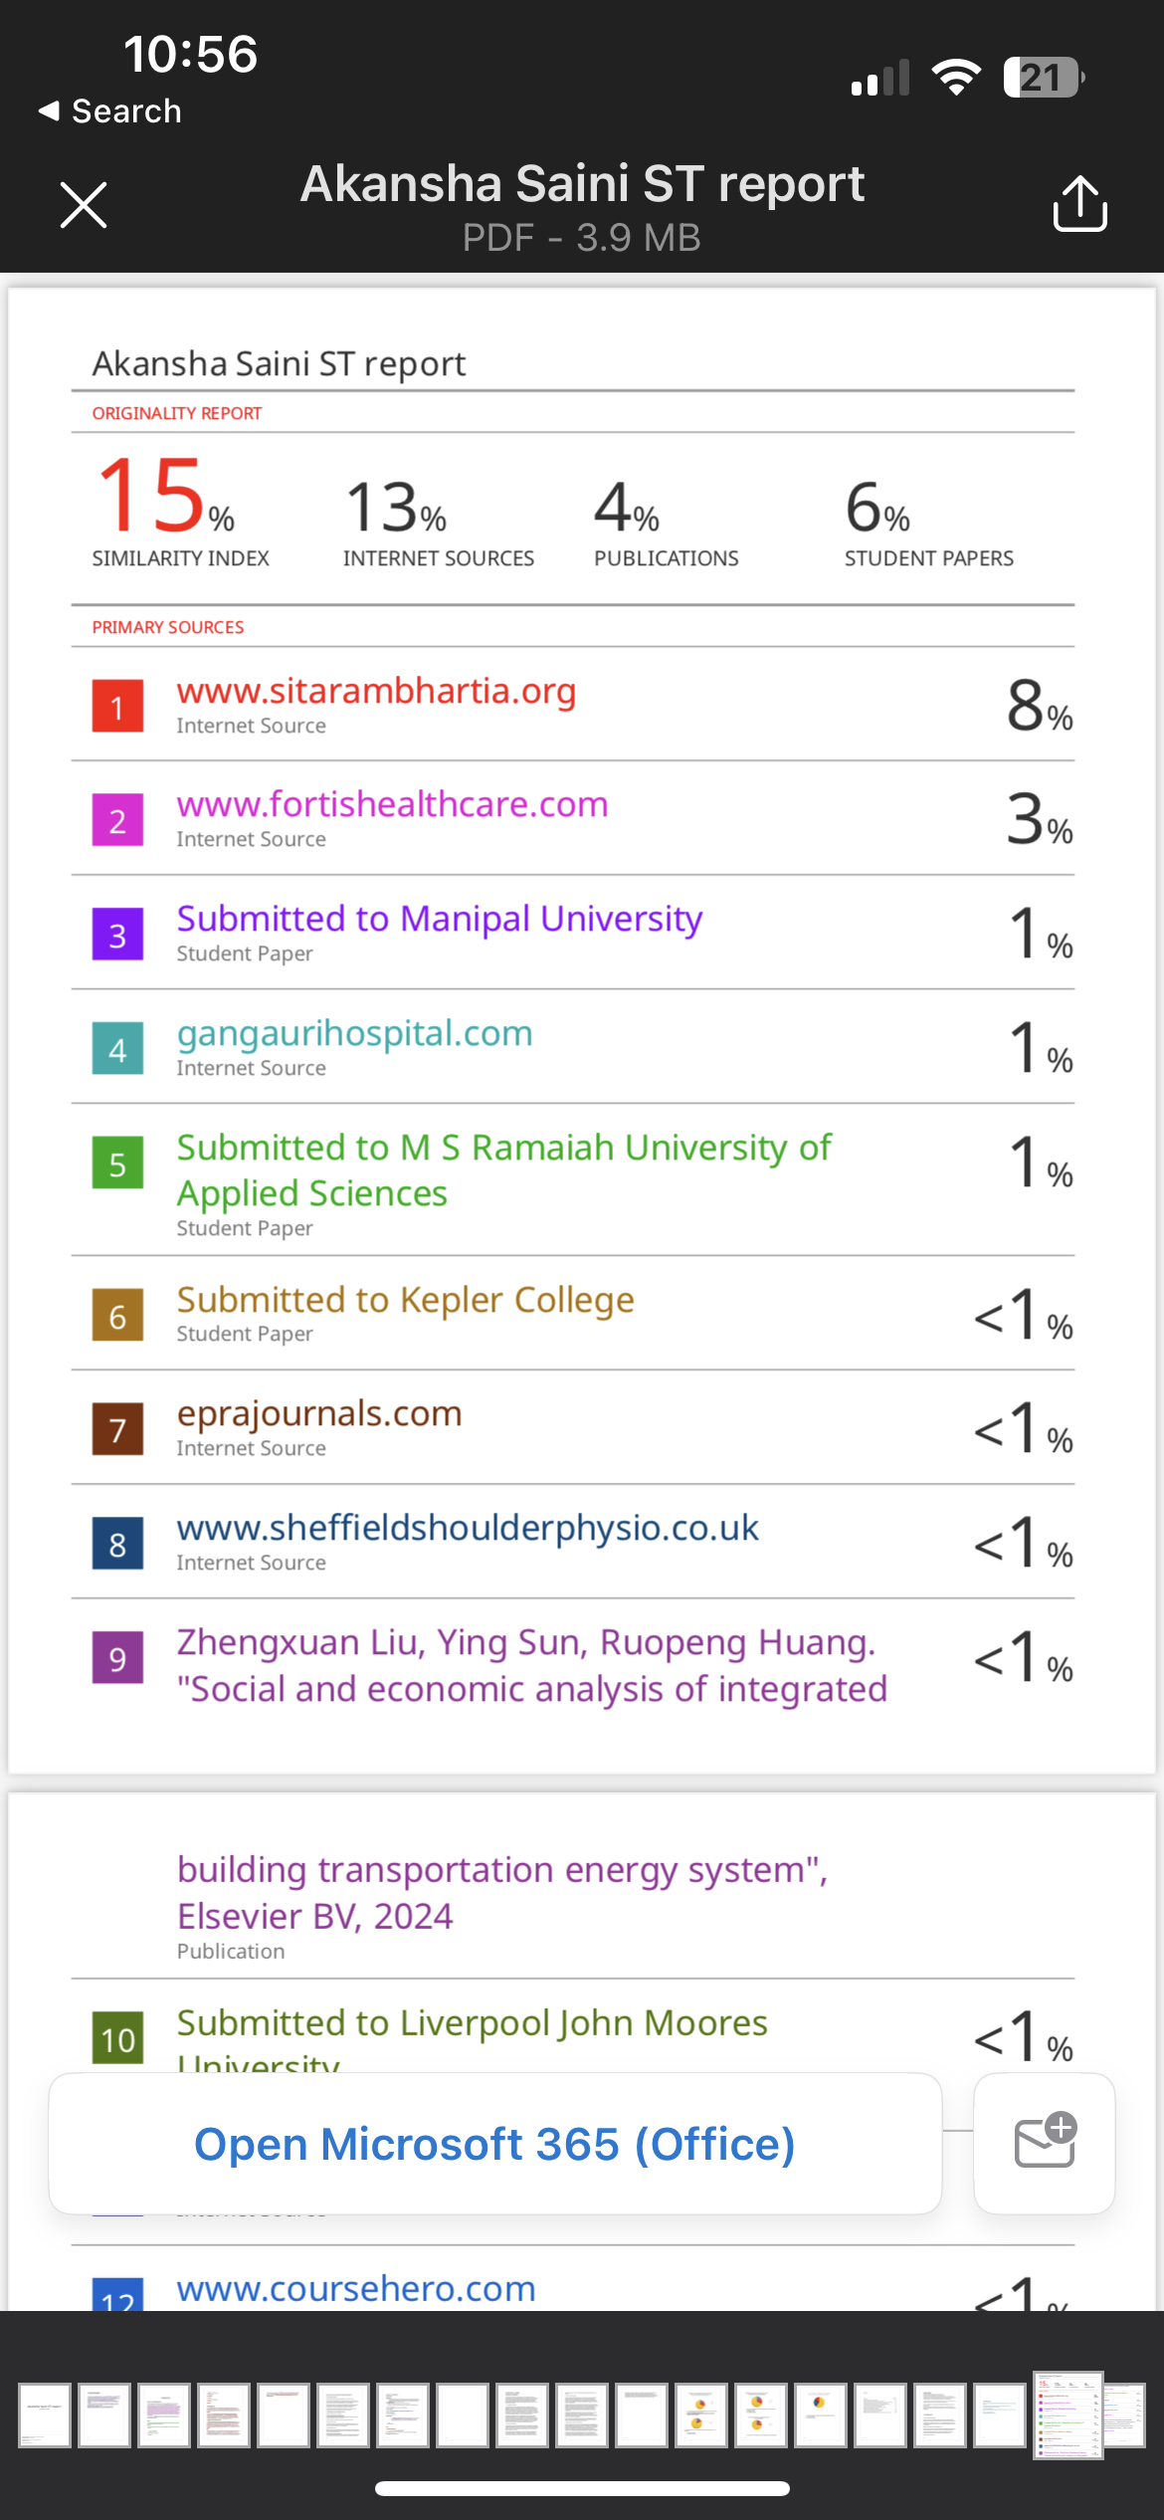Tap the share icon in header
The height and width of the screenshot is (2520, 1164).
click(x=1079, y=204)
